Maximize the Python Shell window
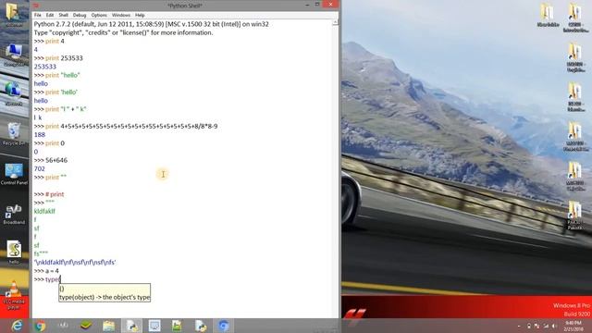 pos(317,5)
